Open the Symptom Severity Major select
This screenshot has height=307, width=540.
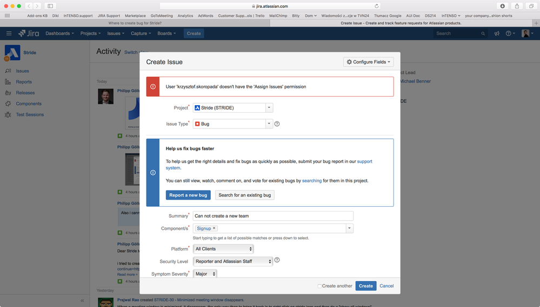[205, 274]
